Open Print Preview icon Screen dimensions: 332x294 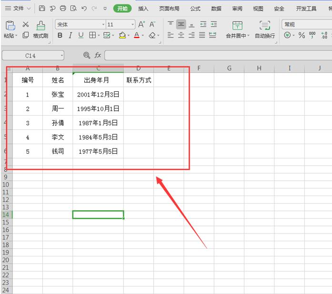[73, 8]
